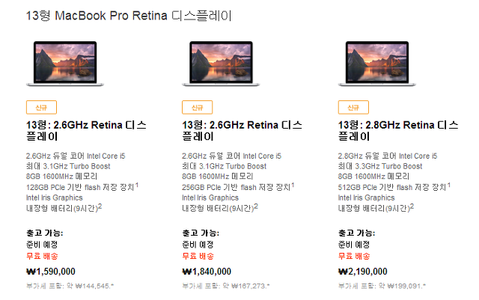
Task: Click footnote 1 next to 128GB flash storage
Action: [x=137, y=185]
